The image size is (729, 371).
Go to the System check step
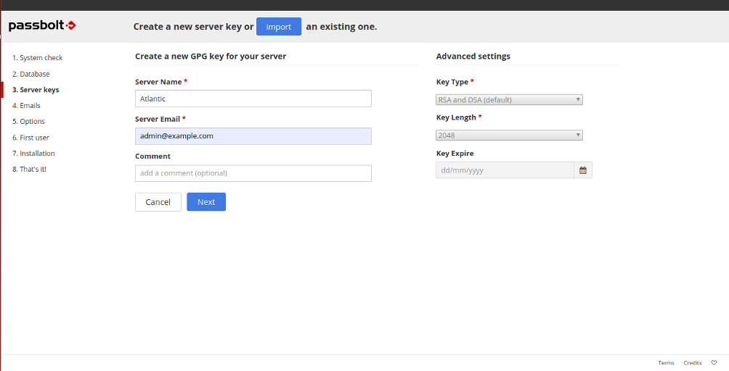(x=37, y=57)
